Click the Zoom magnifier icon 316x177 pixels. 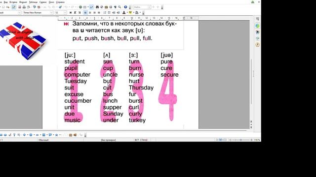(x=119, y=7)
